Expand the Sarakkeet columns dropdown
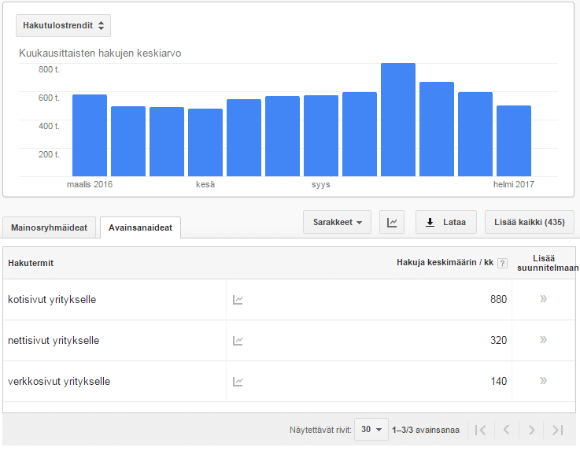The image size is (580, 451). 337,223
